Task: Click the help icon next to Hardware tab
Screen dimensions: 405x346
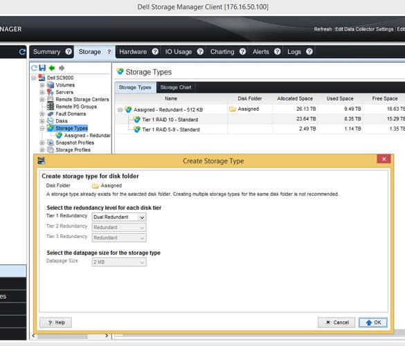Action: pyautogui.click(x=155, y=52)
